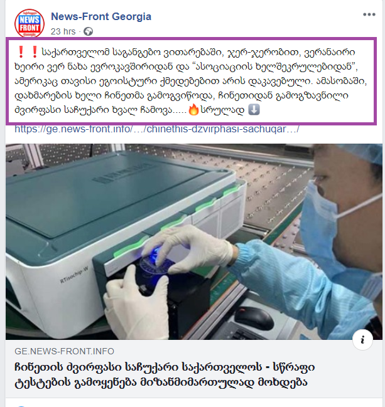The image size is (385, 407).
Task: Open the News-Front Georgia page name
Action: 101,16
